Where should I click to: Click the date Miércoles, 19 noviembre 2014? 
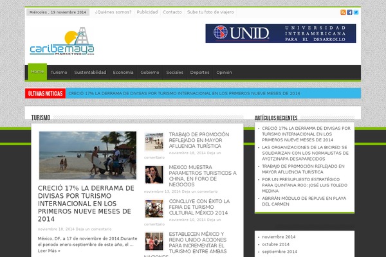click(58, 12)
